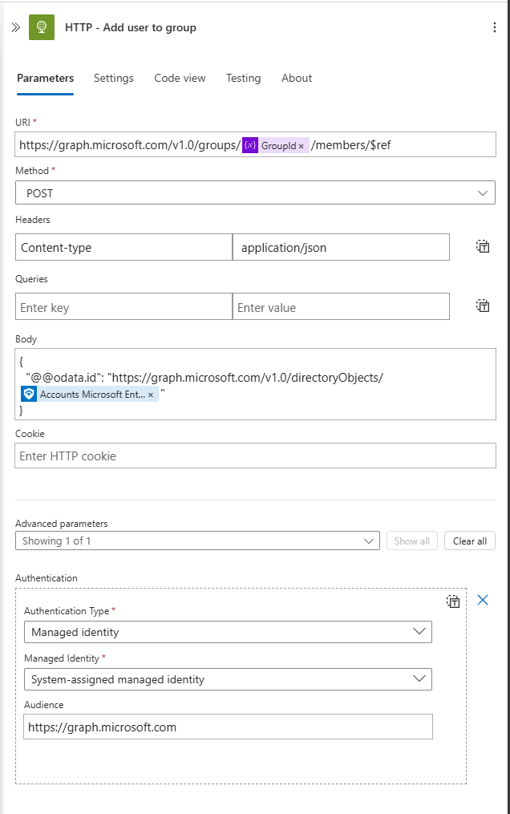Click the green HTTP action icon

pos(42,27)
